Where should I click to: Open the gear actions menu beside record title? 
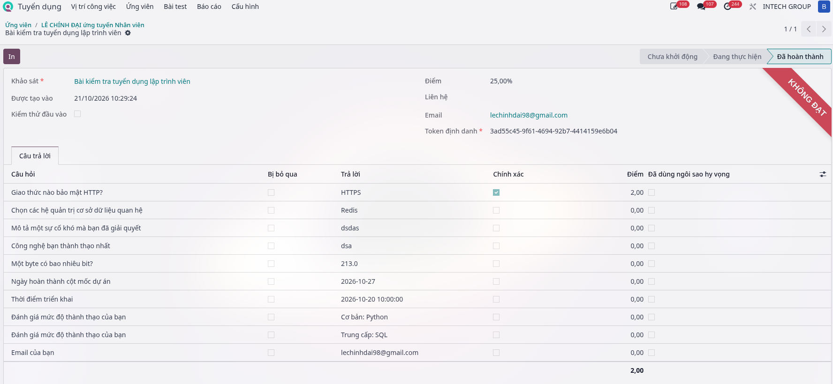coord(128,33)
